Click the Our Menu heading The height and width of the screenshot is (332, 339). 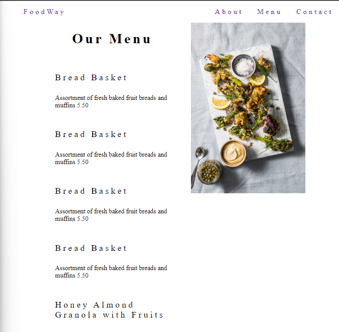[x=111, y=39]
